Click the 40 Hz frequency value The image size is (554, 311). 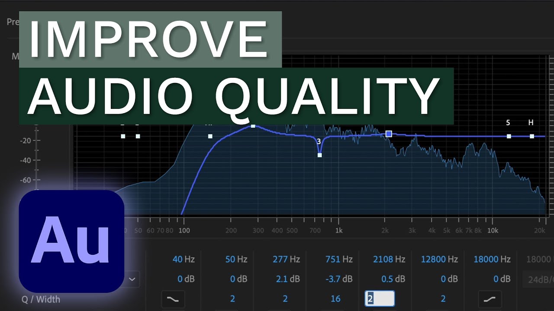click(x=184, y=259)
